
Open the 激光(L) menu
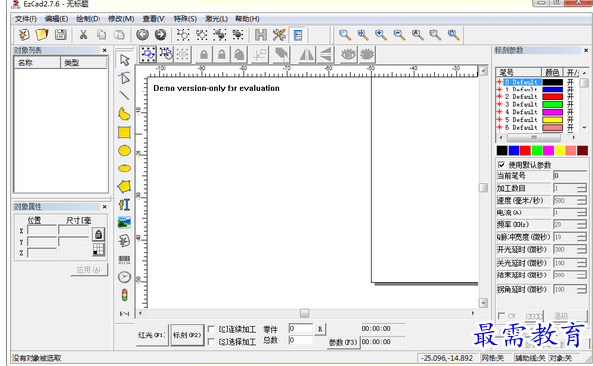216,19
